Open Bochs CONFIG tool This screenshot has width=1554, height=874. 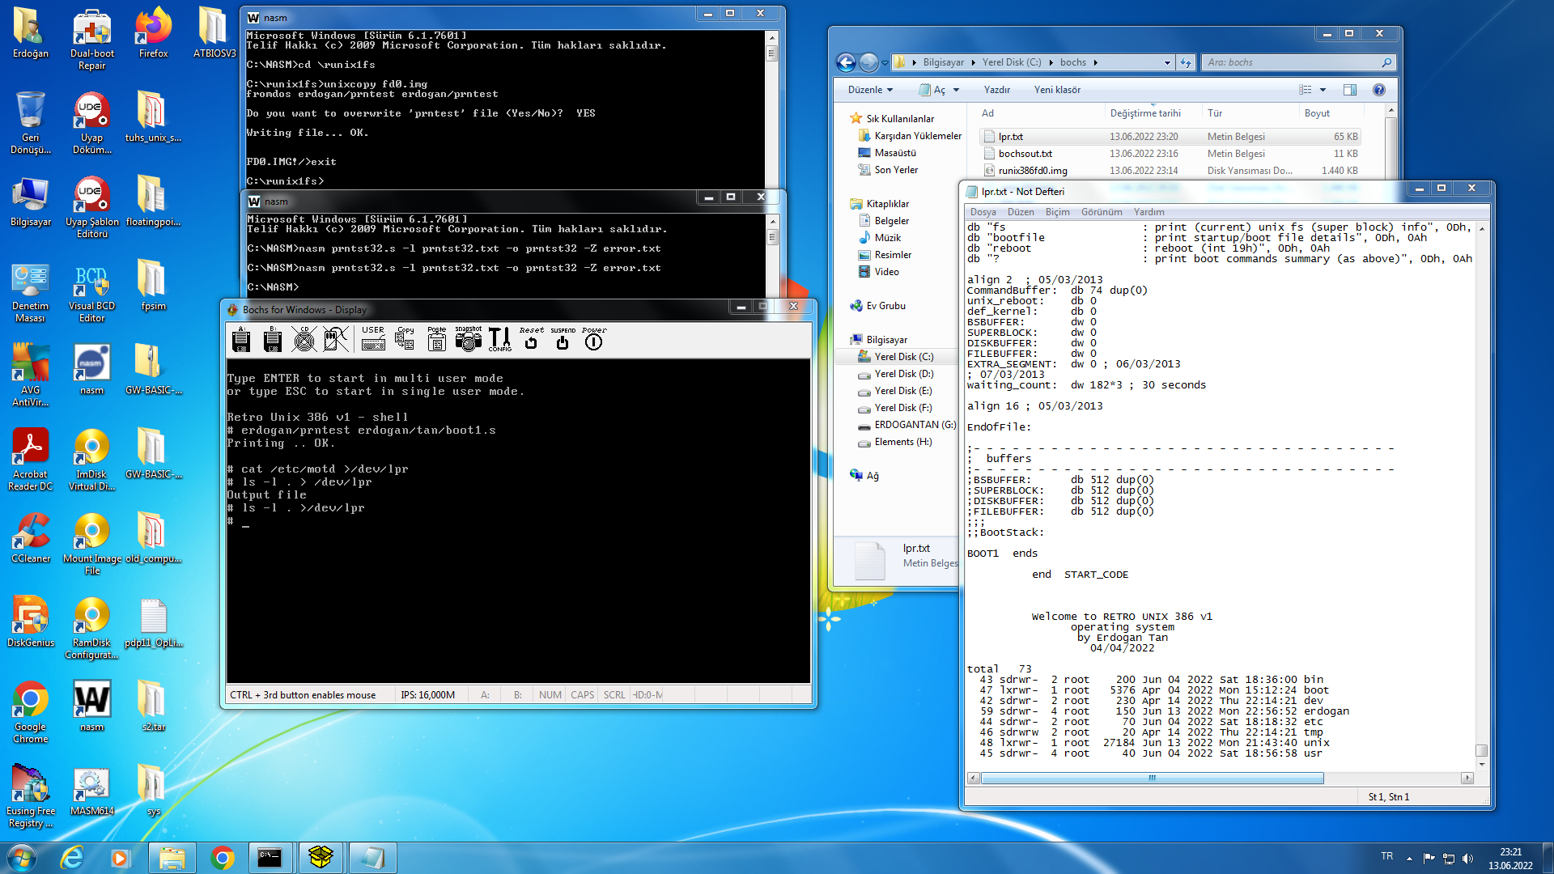[500, 339]
